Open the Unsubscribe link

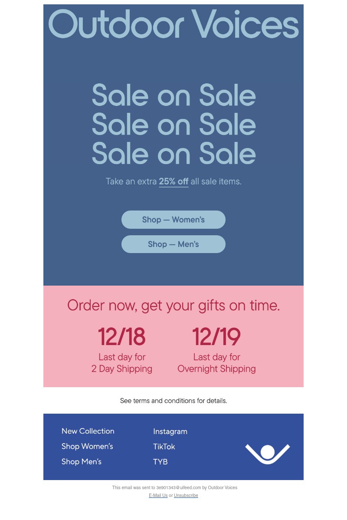click(x=186, y=495)
